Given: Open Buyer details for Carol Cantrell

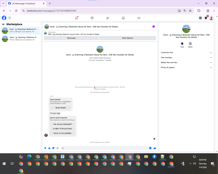Looking at the screenshot, I should [x=61, y=107].
